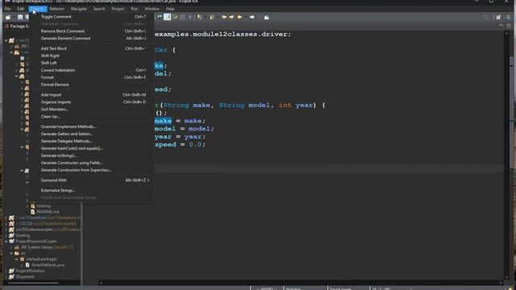Choose Generate Constructor using Fields
The height and width of the screenshot is (290, 516).
[92, 163]
